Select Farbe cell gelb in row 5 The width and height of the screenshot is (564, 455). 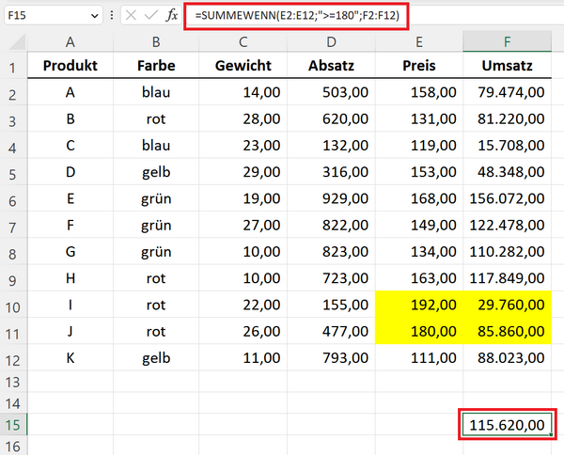pyautogui.click(x=156, y=172)
